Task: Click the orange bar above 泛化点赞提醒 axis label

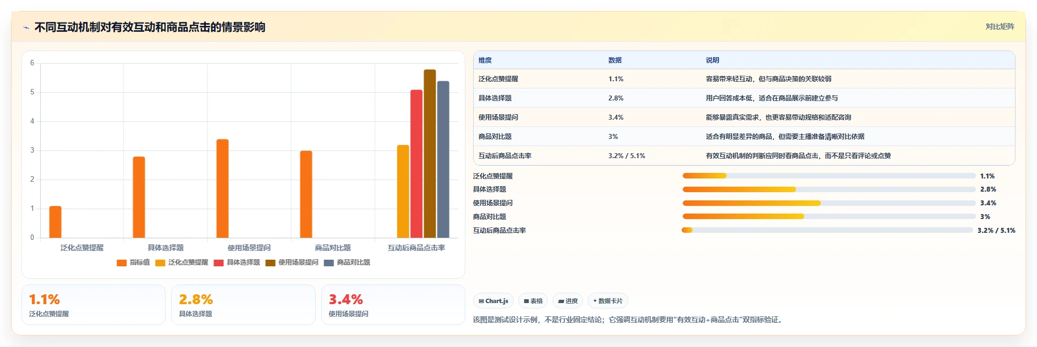Action: coord(55,222)
